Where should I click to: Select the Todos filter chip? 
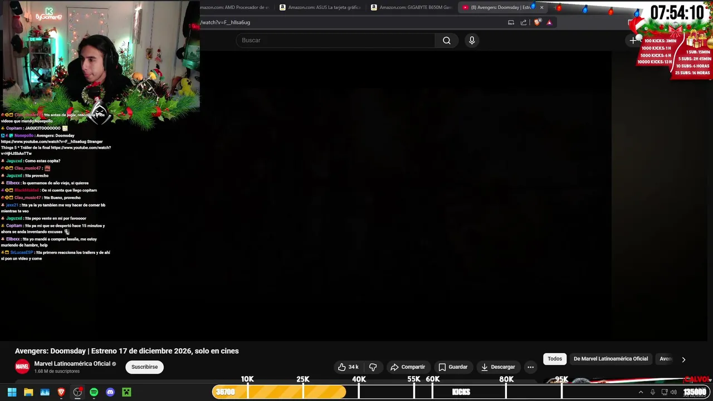[x=555, y=359]
